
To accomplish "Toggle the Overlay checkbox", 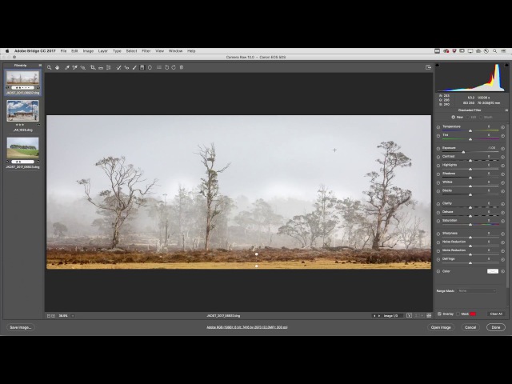I will click(x=439, y=314).
